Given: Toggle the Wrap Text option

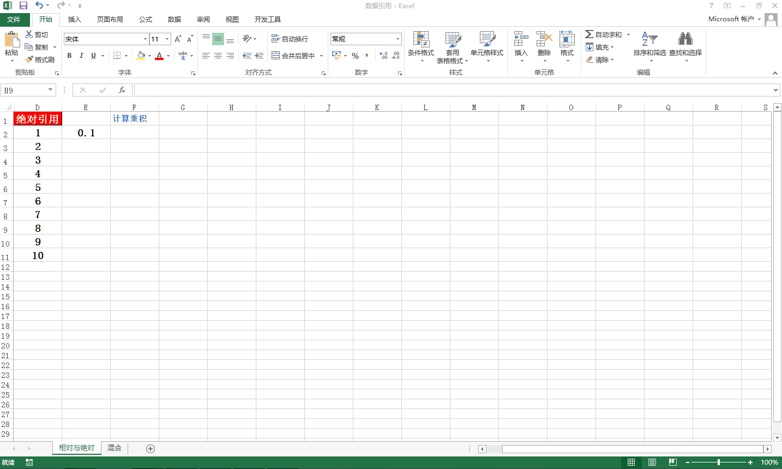Looking at the screenshot, I should coord(290,39).
